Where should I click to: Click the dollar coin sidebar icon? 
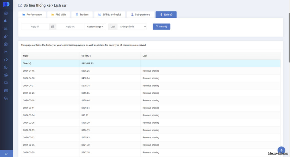pos(6,67)
